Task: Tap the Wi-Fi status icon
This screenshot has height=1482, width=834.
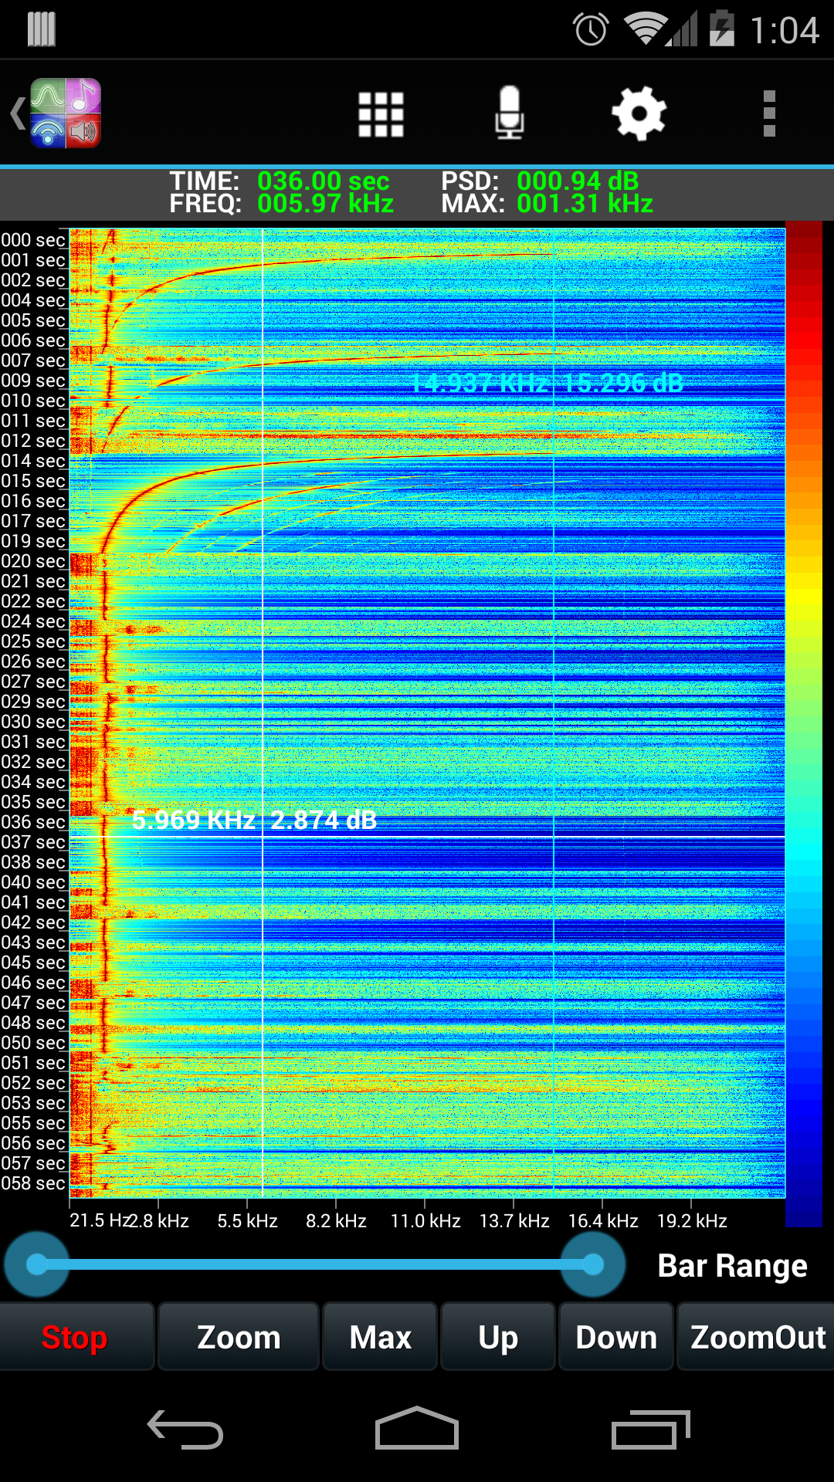Action: [x=645, y=29]
